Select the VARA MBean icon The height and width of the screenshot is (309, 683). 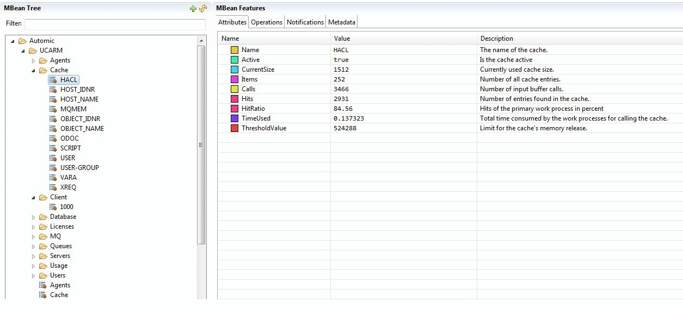point(53,178)
